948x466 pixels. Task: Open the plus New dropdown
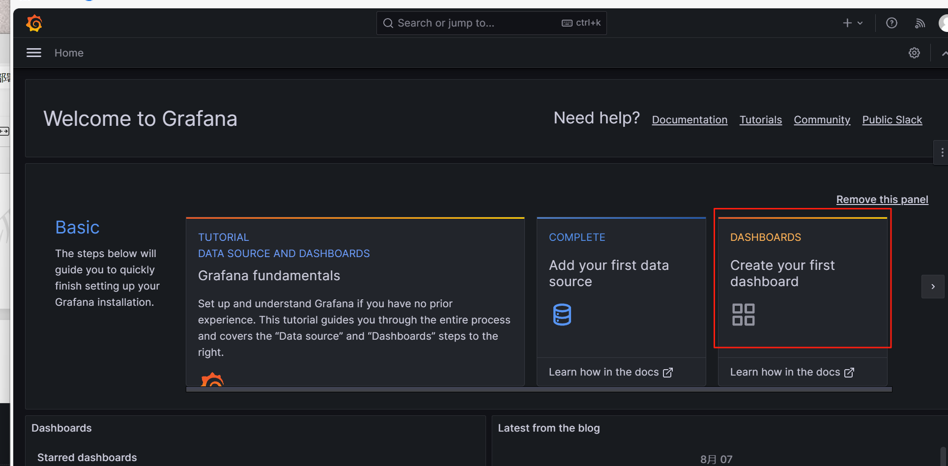coord(853,23)
